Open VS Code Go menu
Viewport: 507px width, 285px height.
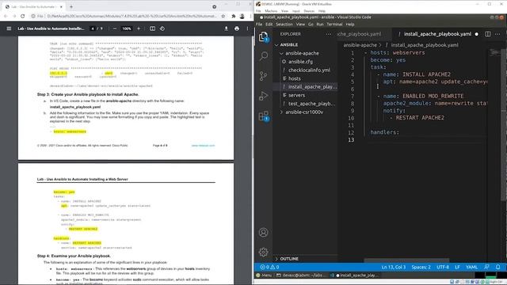(311, 24)
